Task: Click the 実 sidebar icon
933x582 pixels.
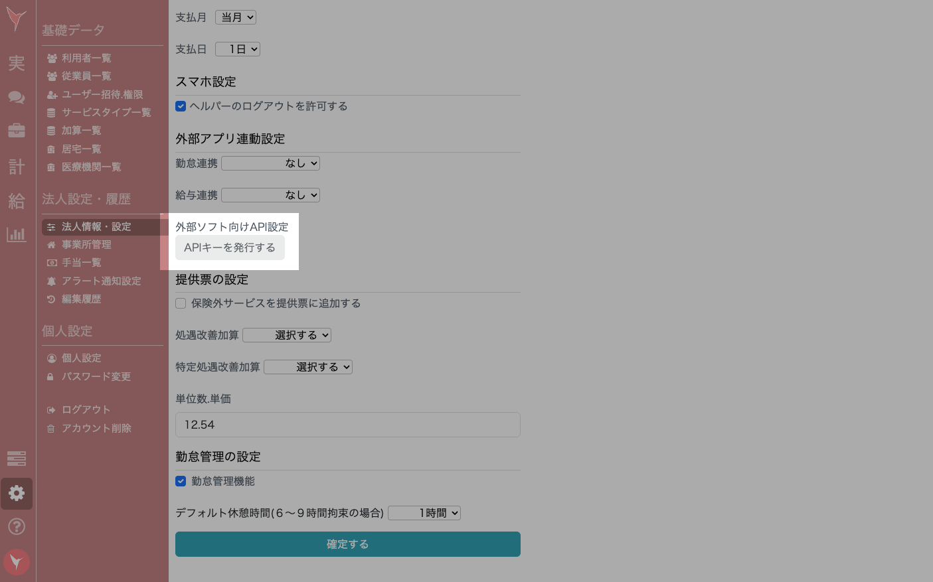Action: click(x=17, y=64)
